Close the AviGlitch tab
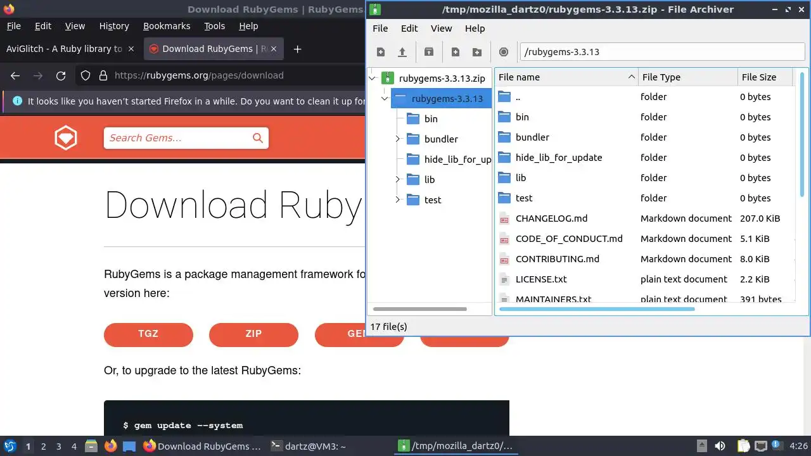This screenshot has width=811, height=456. (131, 49)
